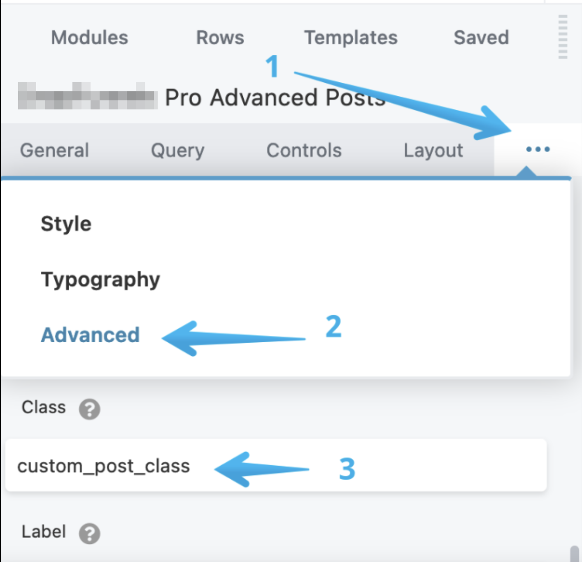Click the Pro Advanced Posts panel title
The image size is (582, 562).
coord(275,98)
